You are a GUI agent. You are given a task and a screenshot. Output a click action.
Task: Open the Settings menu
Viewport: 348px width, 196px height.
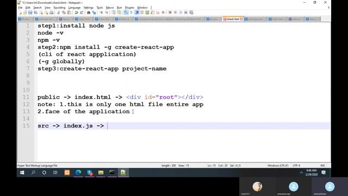88,8
